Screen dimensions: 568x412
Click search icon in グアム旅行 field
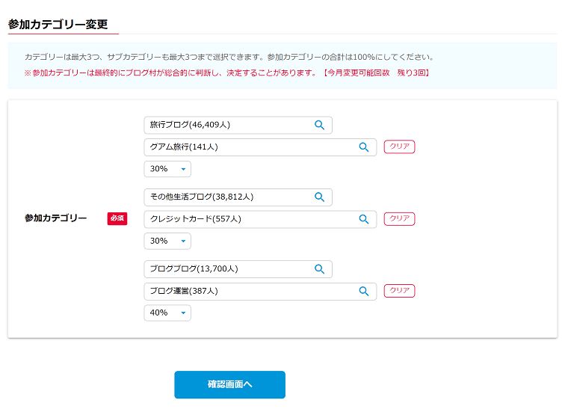pos(364,147)
